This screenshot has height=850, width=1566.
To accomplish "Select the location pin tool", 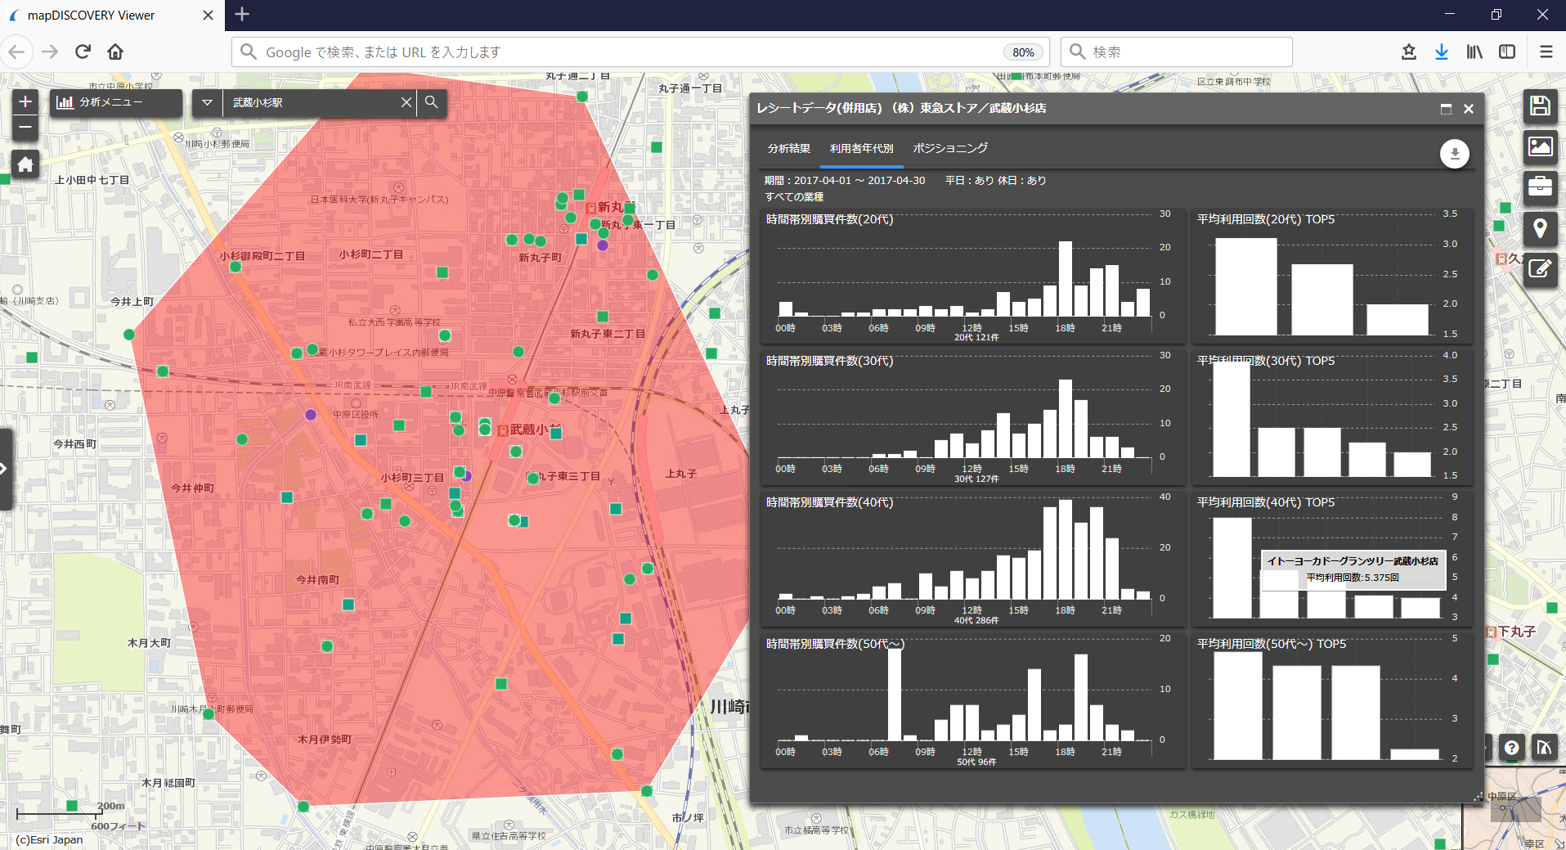I will coord(1540,228).
